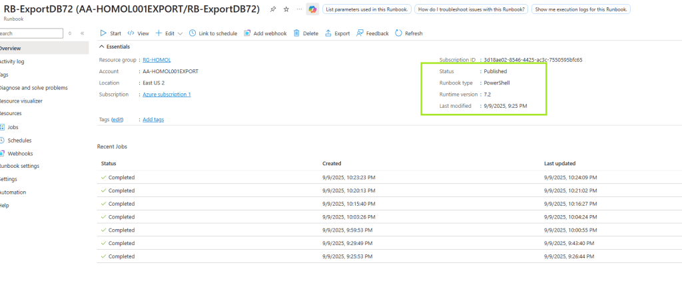
Task: Mark runbook as favorite with star icon
Action: coord(286,9)
